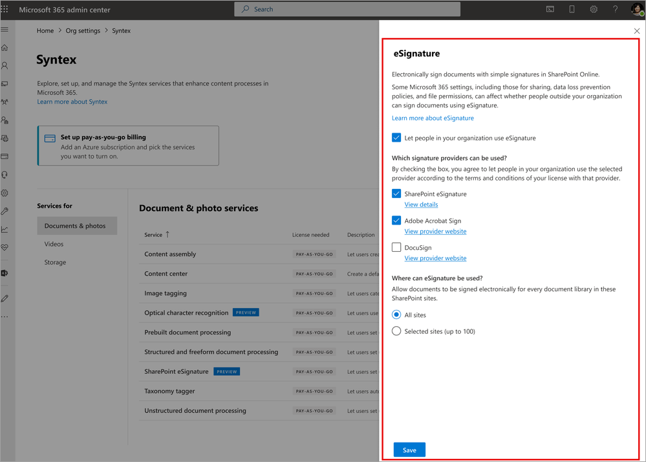Open SharePoint eSignature View details link
The image size is (646, 462).
coord(421,204)
